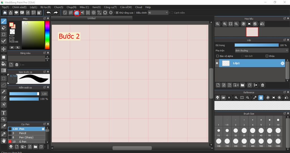Zoom out on the Hoa tiêu navigator
Screen dimensions: 290x153
click(x=236, y=24)
